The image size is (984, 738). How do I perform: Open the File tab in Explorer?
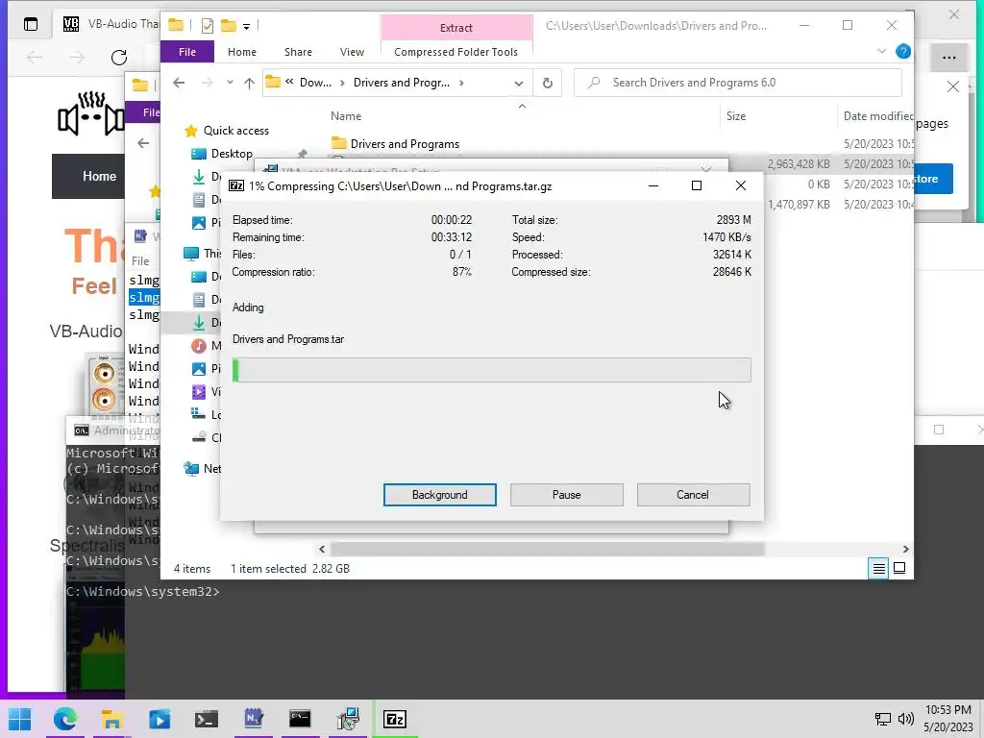(x=187, y=52)
